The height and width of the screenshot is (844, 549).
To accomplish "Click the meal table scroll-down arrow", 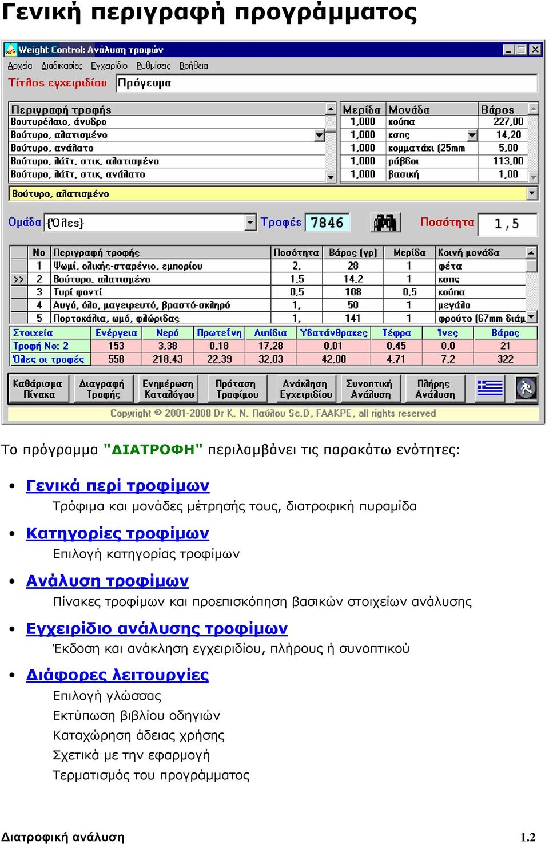I will 532,317.
